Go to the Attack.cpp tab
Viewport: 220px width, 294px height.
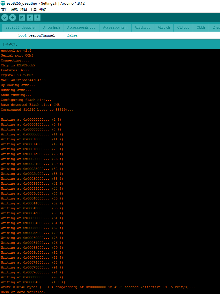click(x=143, y=28)
